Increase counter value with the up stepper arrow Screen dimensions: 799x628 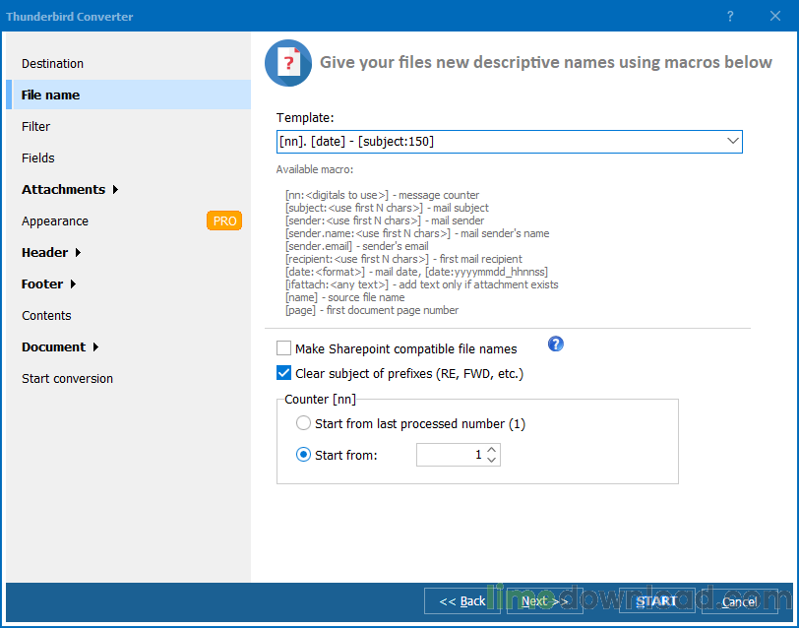pos(492,449)
